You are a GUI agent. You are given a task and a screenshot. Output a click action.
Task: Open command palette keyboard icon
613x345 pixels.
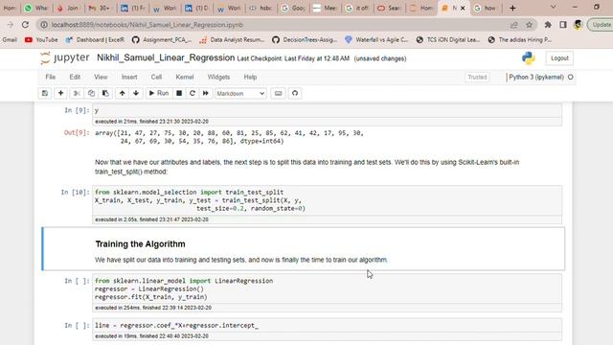(278, 93)
